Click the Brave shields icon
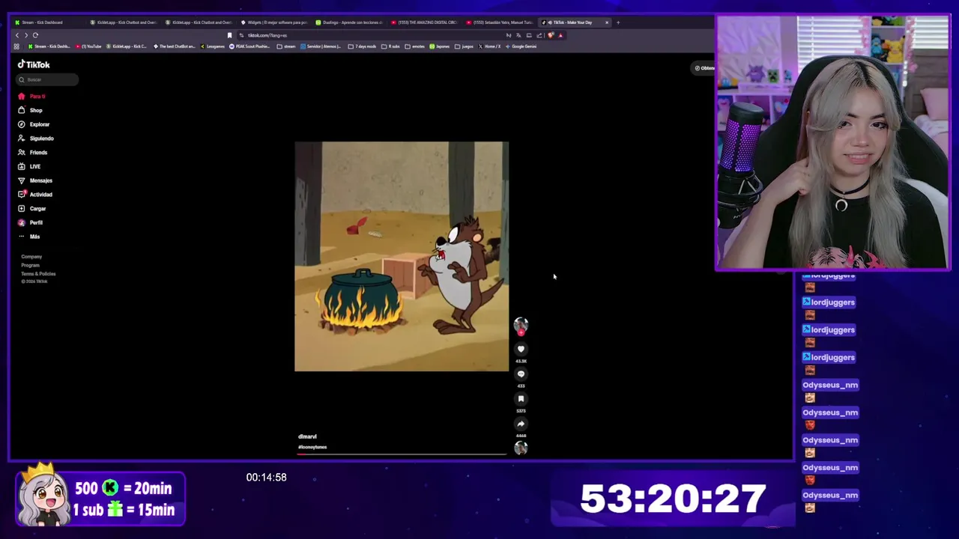The height and width of the screenshot is (539, 959). (x=551, y=35)
